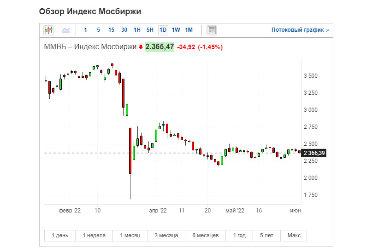This screenshot has height=252, width=384.
Task: Click the 2 000 axis label
Action: pyautogui.click(x=311, y=178)
